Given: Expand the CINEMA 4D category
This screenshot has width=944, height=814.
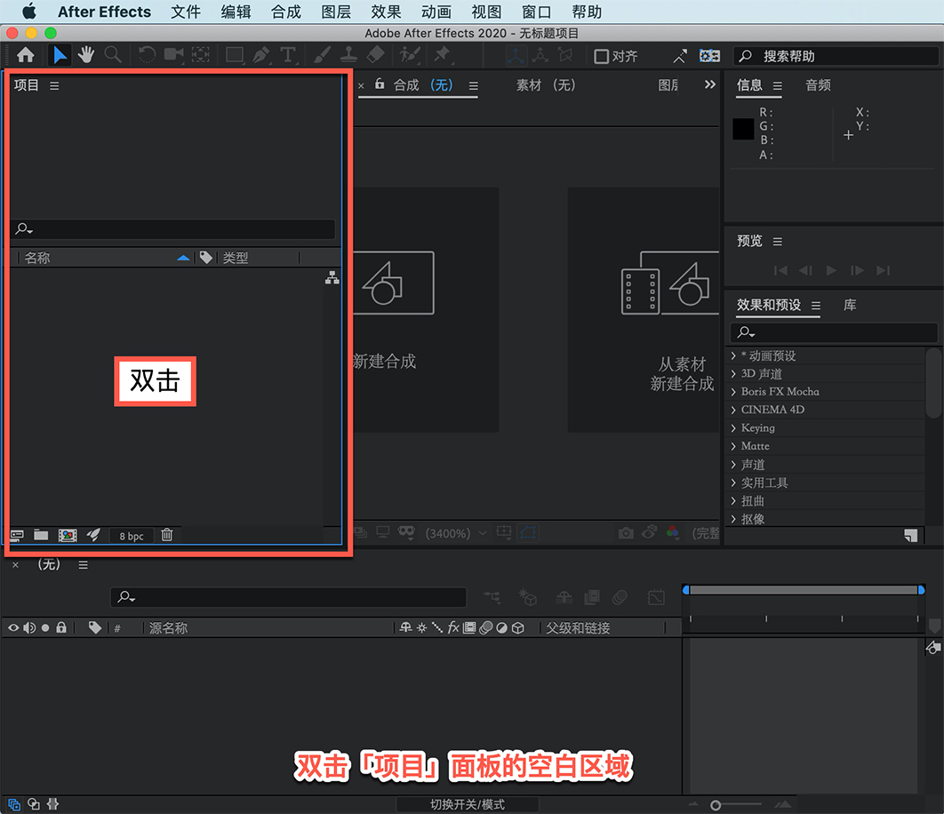Looking at the screenshot, I should click(733, 410).
